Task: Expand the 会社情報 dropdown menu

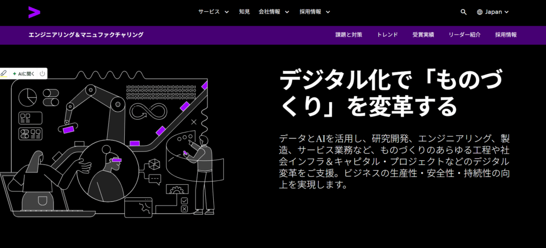Action: click(274, 12)
